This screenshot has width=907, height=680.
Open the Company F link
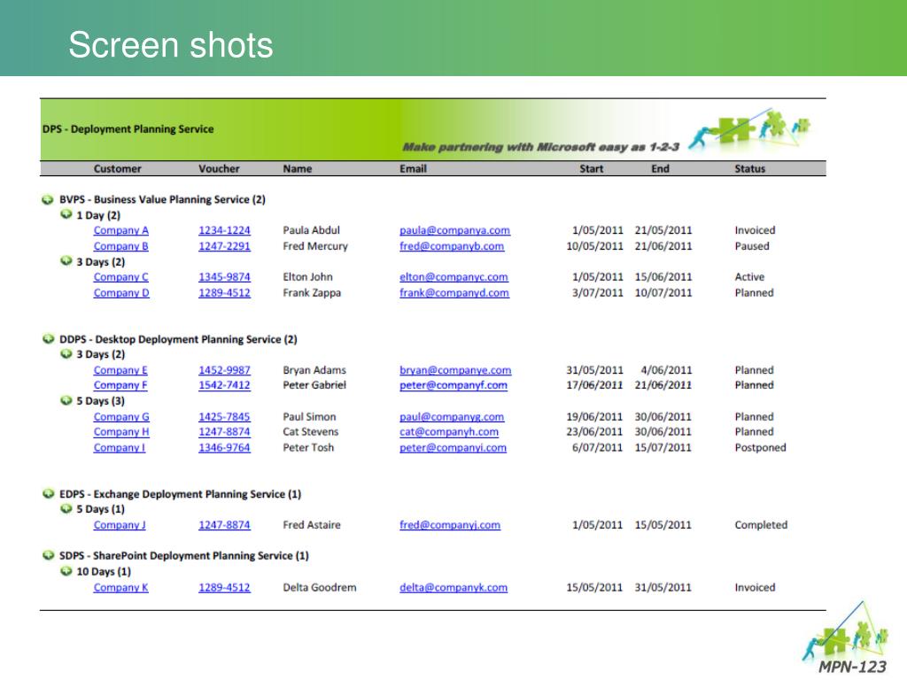click(x=120, y=385)
